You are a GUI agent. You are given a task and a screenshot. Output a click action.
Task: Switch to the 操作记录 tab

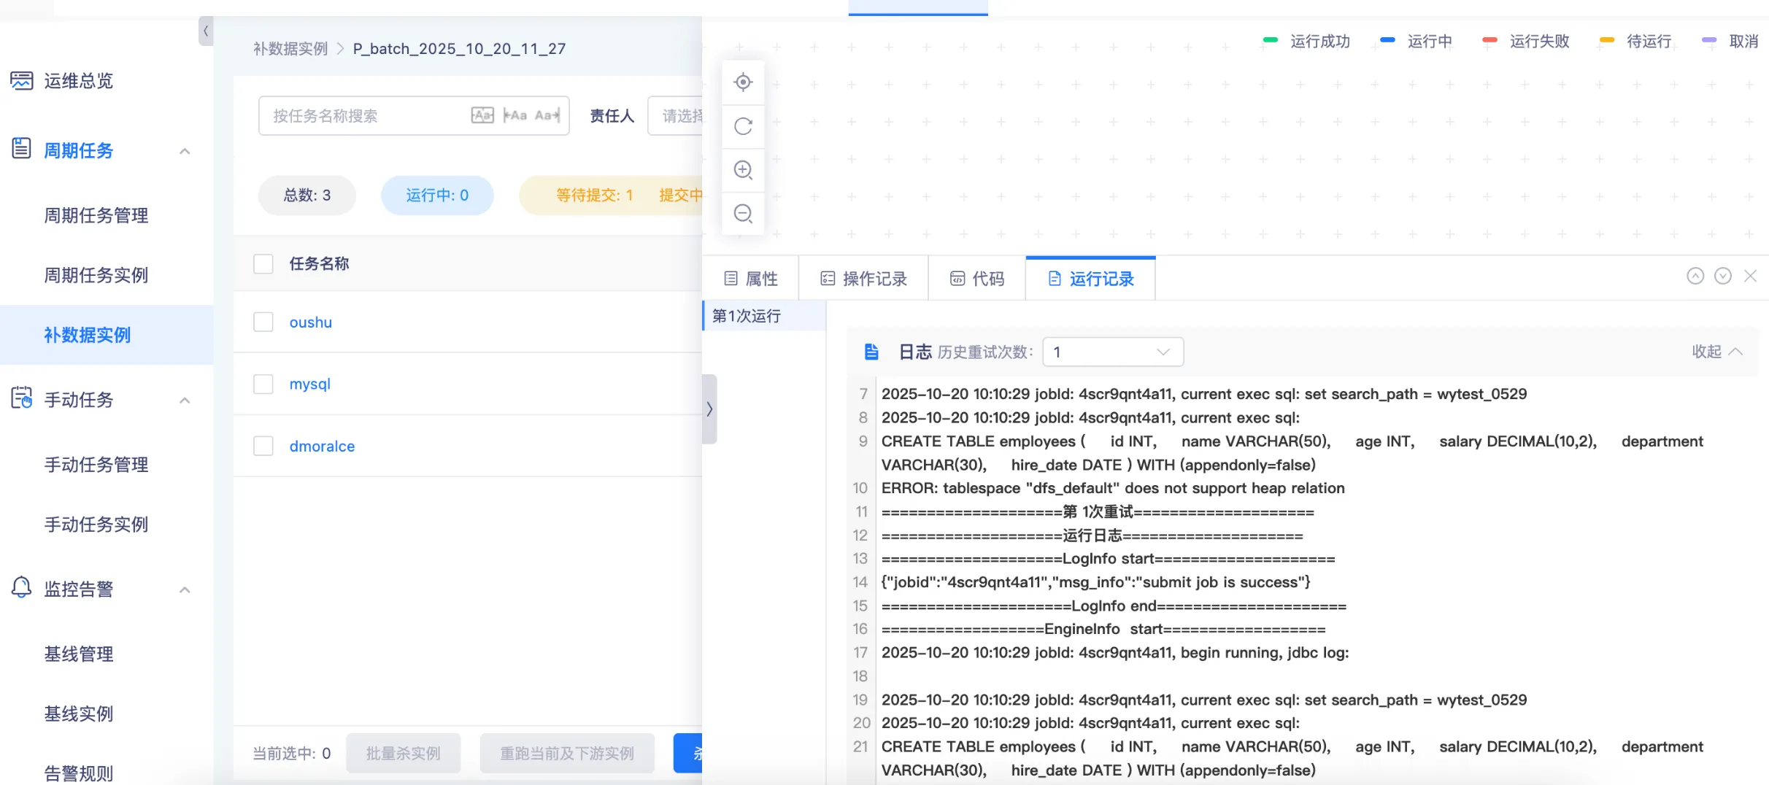tap(864, 279)
